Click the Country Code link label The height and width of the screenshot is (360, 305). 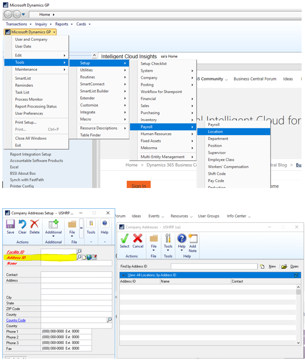click(x=16, y=320)
